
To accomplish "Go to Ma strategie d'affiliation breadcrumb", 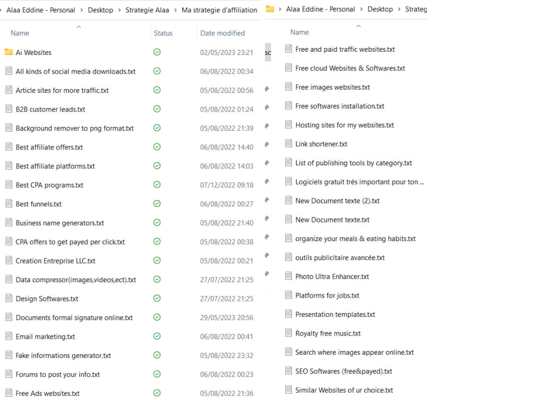I will point(219,10).
